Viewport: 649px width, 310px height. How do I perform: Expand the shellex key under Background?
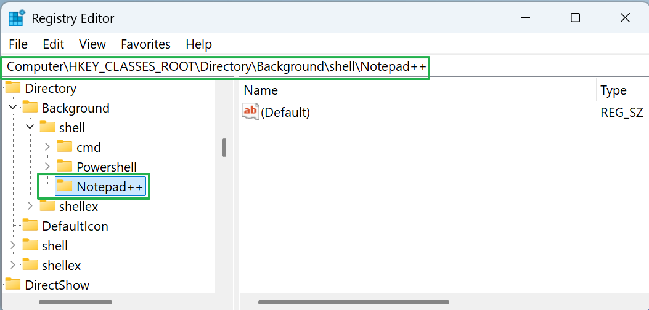pos(30,205)
